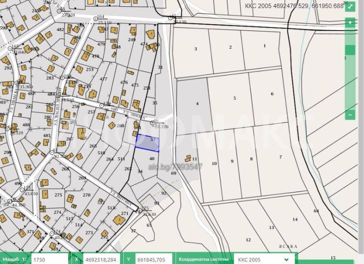Screen dimensions: 364x264
Task: Click the building icon on parcel 11
Action: (188, 158)
